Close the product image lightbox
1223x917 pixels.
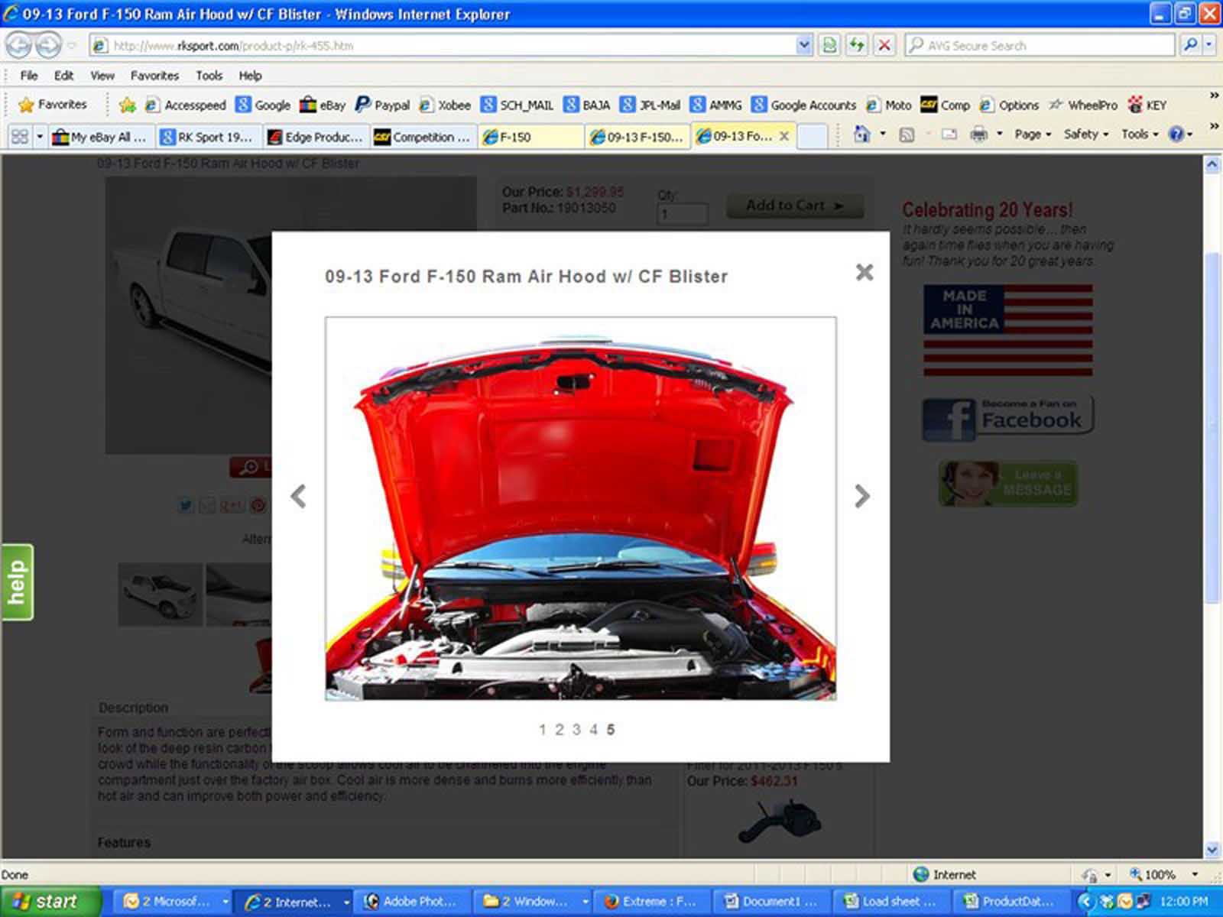864,272
